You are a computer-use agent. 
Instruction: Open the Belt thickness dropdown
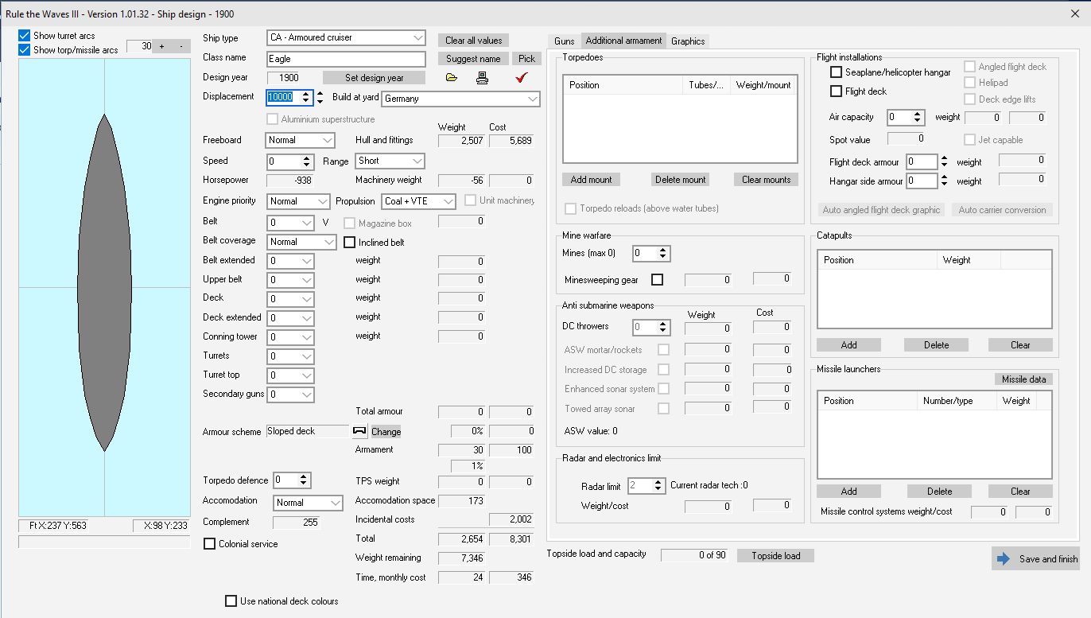[x=290, y=223]
